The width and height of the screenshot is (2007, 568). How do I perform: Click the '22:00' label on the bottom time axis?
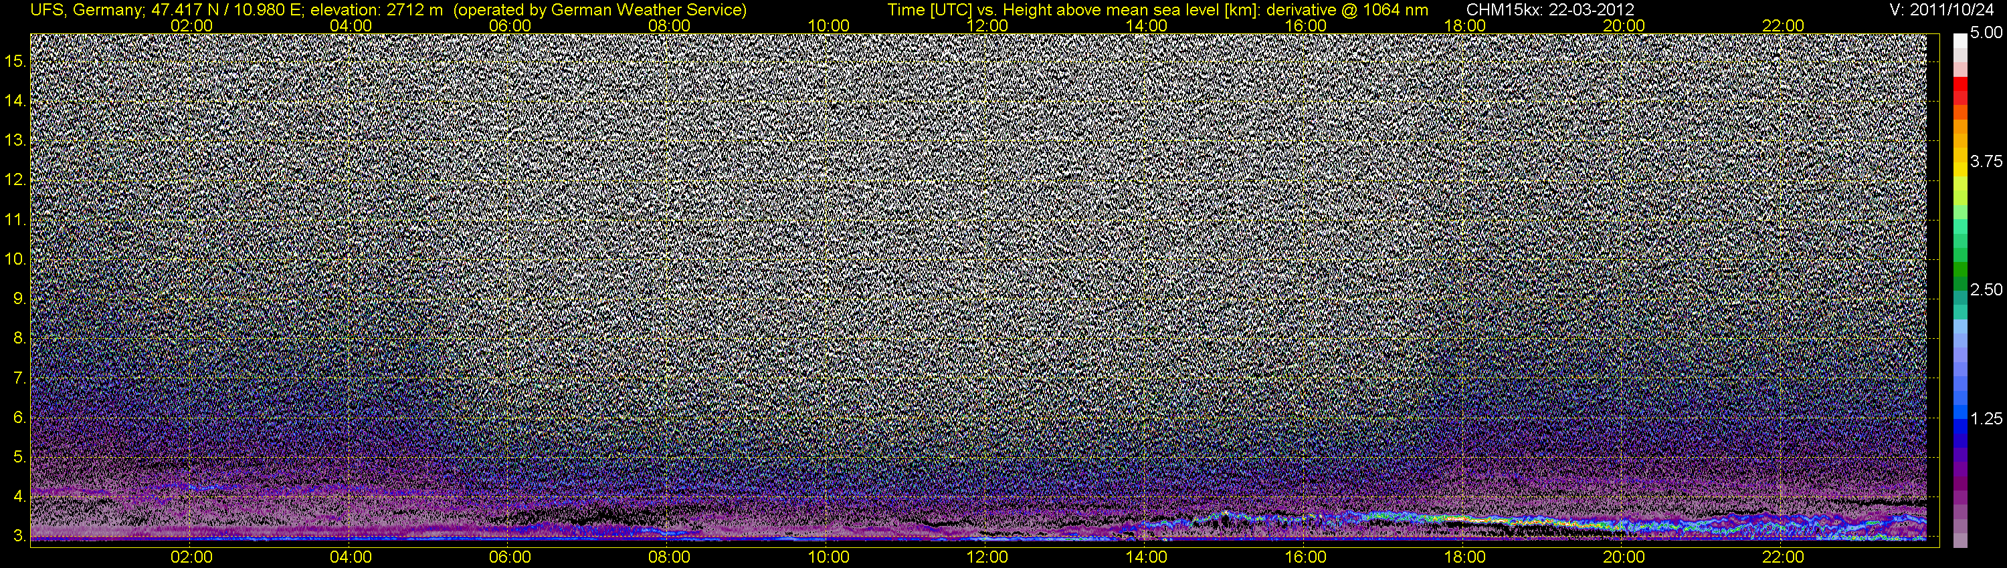pyautogui.click(x=1784, y=557)
